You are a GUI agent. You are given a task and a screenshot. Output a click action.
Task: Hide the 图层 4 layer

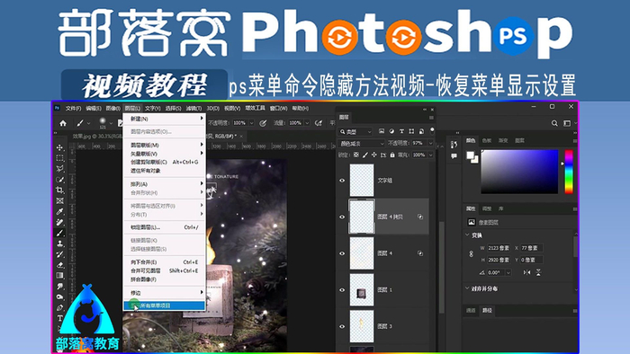pyautogui.click(x=342, y=253)
